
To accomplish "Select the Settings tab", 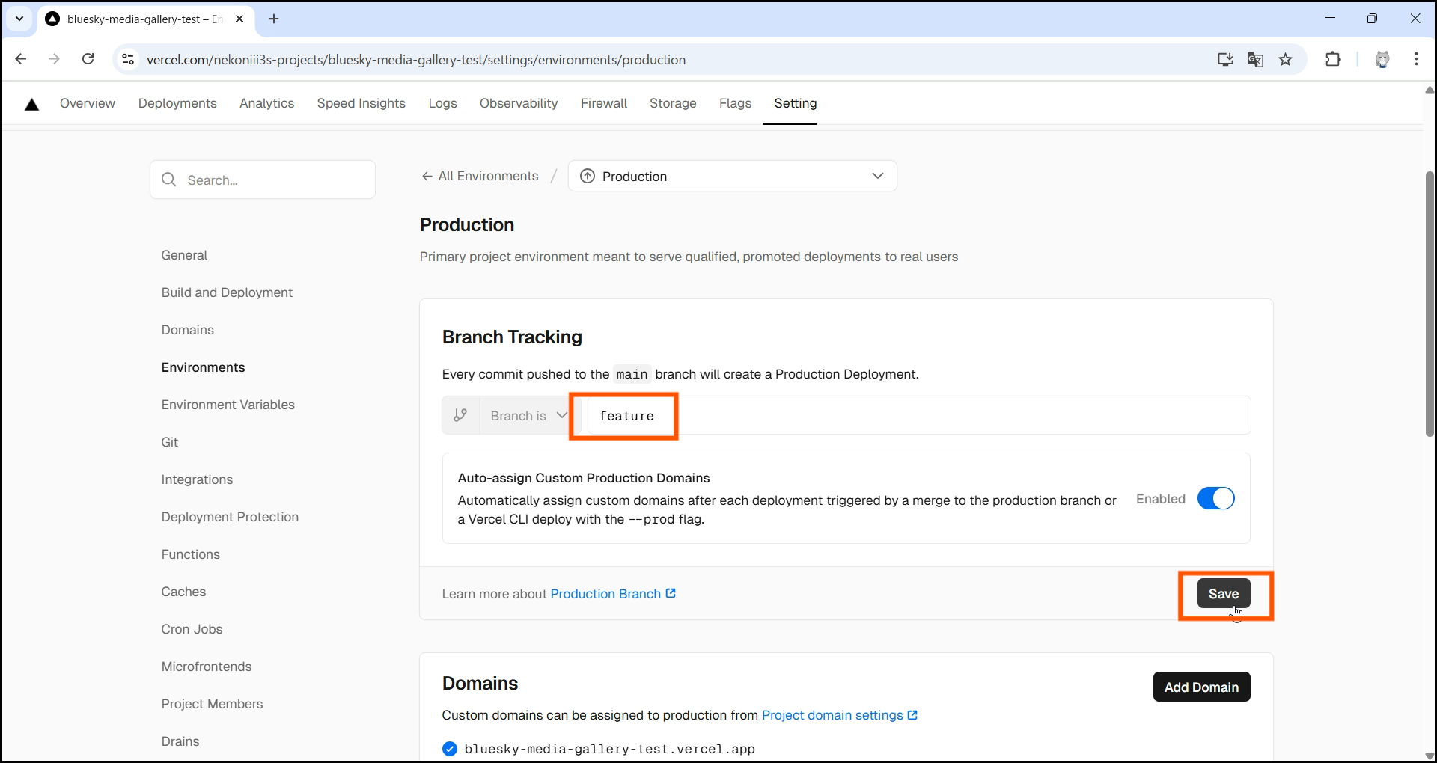I will (x=795, y=103).
